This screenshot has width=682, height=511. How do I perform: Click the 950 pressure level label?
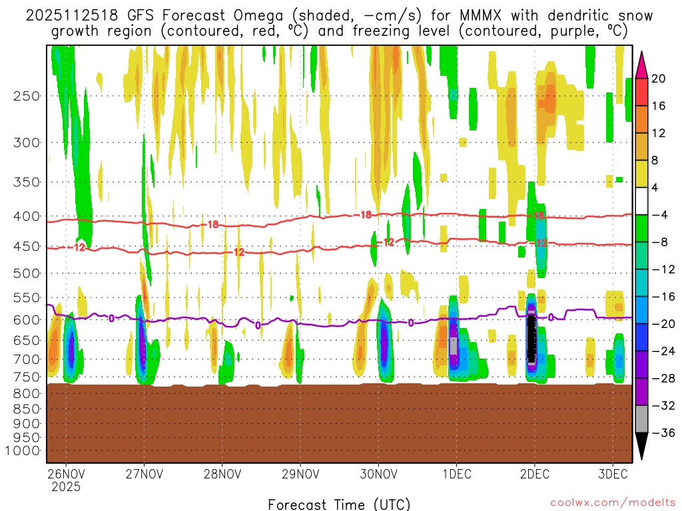pos(27,438)
